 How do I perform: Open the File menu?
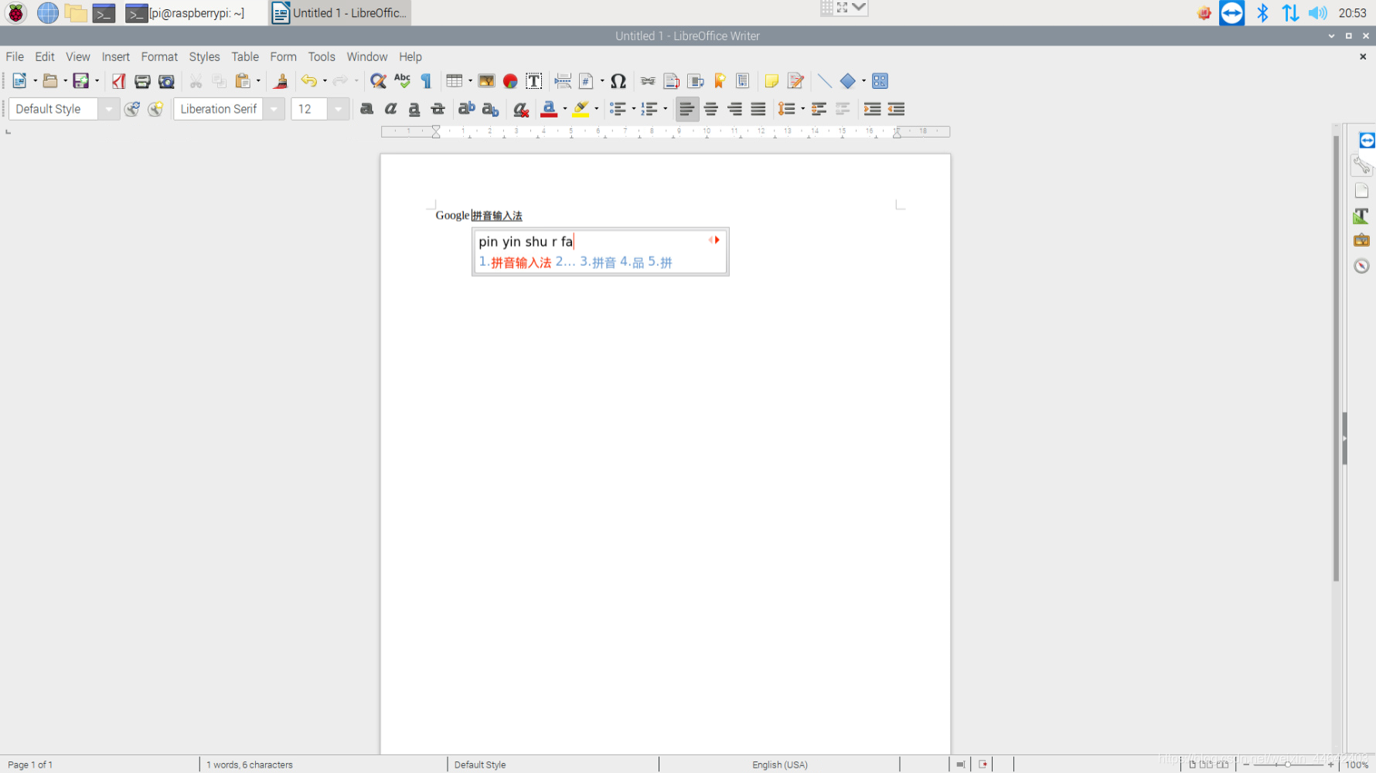pyautogui.click(x=15, y=56)
